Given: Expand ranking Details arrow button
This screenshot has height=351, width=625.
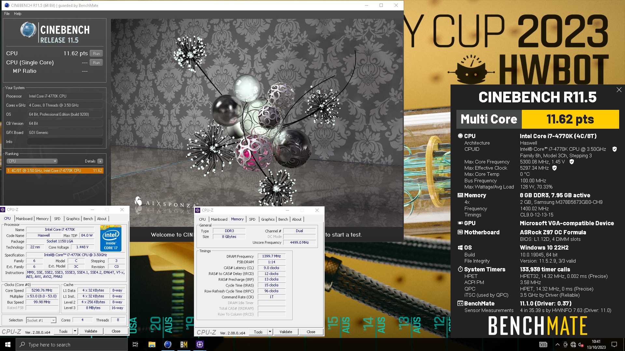Looking at the screenshot, I should tap(100, 161).
